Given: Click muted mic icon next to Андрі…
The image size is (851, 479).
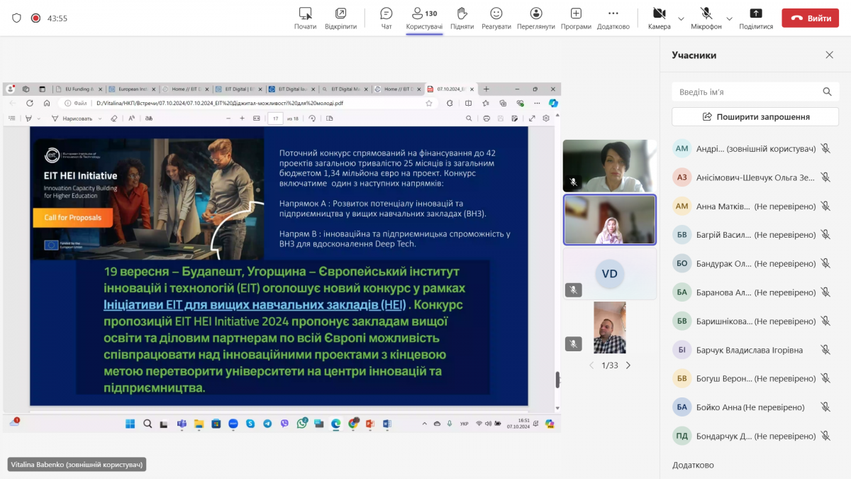Looking at the screenshot, I should [x=825, y=148].
